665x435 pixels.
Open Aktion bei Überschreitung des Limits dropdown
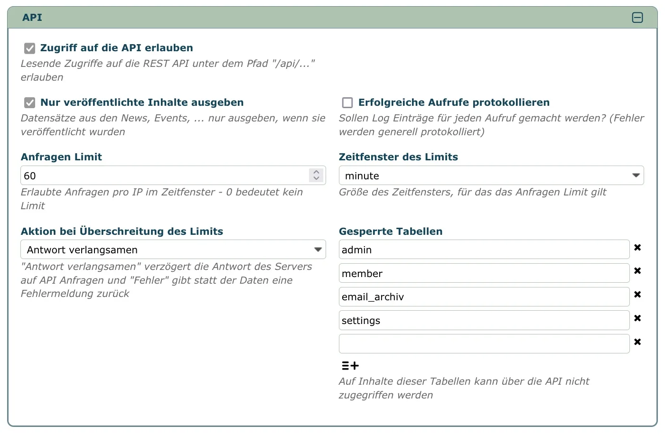point(173,250)
